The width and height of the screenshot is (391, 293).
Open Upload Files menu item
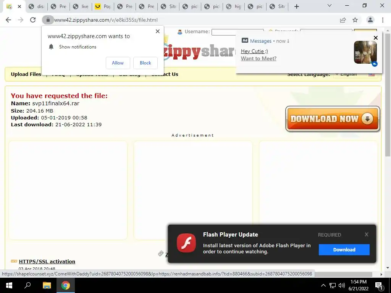(26, 74)
